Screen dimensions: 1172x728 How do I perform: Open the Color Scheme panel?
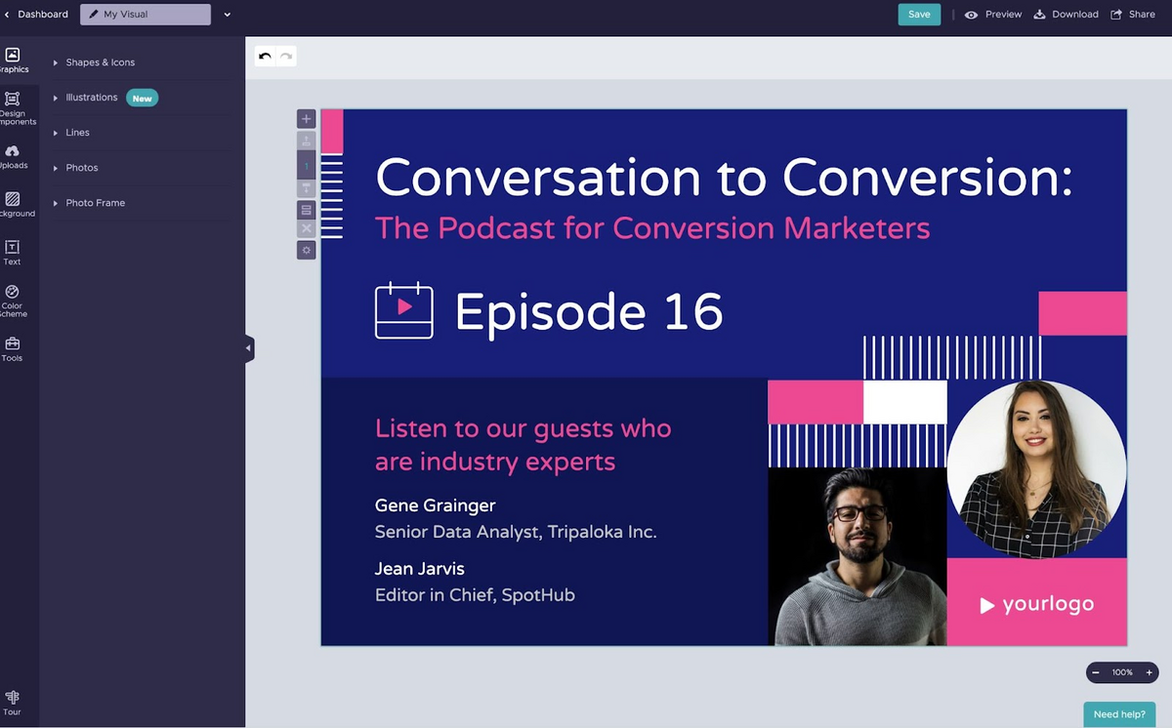(x=13, y=299)
